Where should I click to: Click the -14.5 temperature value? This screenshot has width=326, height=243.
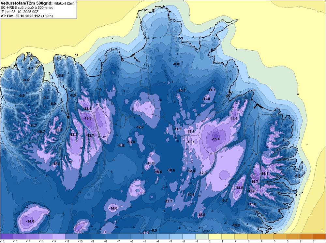(x=239, y=188)
